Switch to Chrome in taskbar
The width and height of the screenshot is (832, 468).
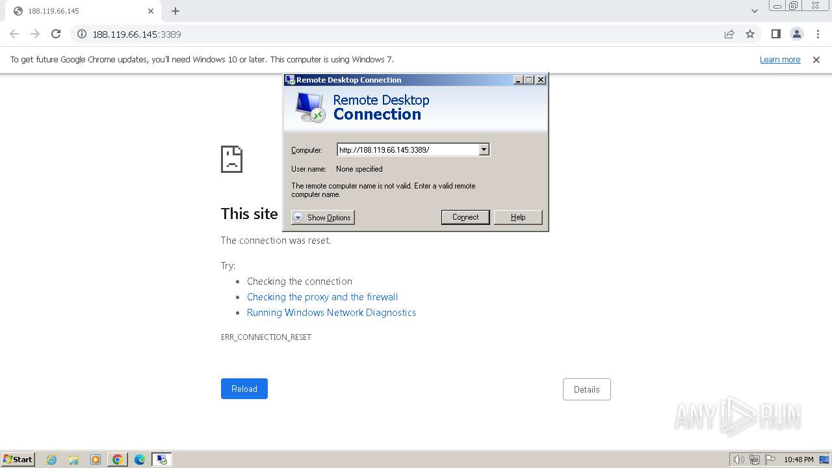(x=118, y=460)
